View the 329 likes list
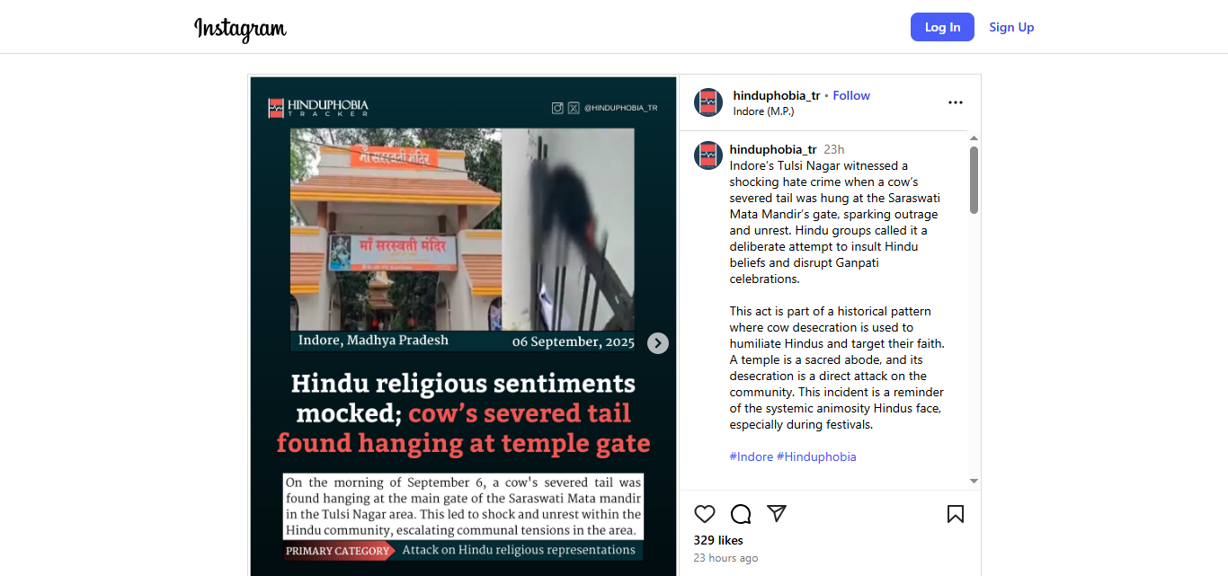Image resolution: width=1228 pixels, height=576 pixels. 718,540
